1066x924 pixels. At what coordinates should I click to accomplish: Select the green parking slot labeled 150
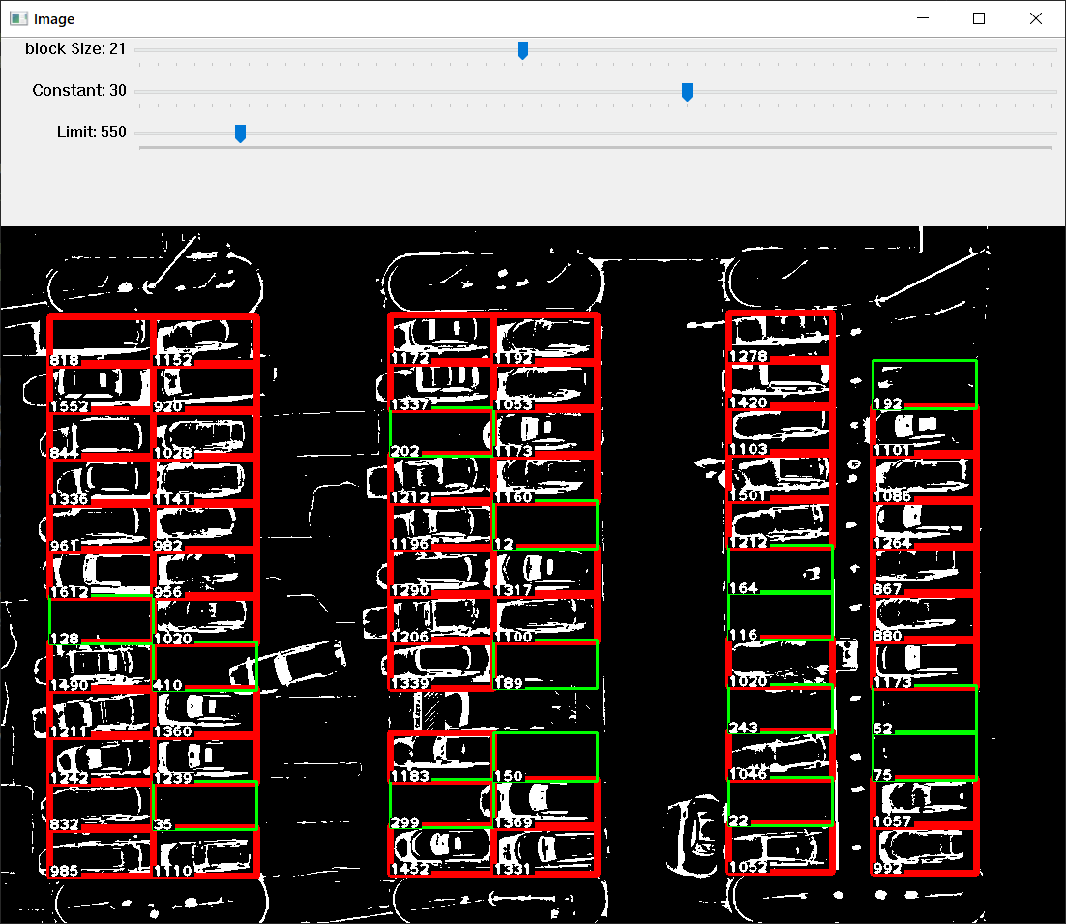[546, 757]
